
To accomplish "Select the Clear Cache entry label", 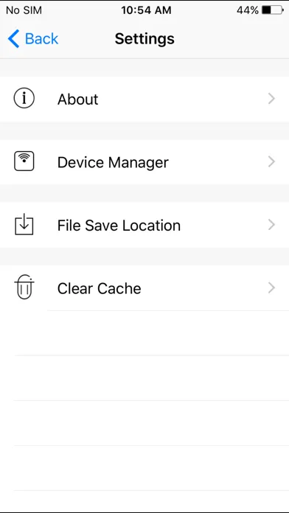I will (100, 289).
